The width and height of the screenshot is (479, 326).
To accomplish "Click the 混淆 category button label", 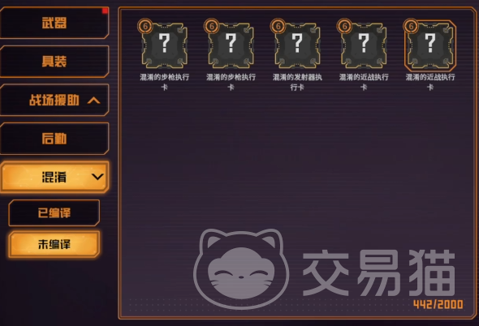I will tap(54, 177).
